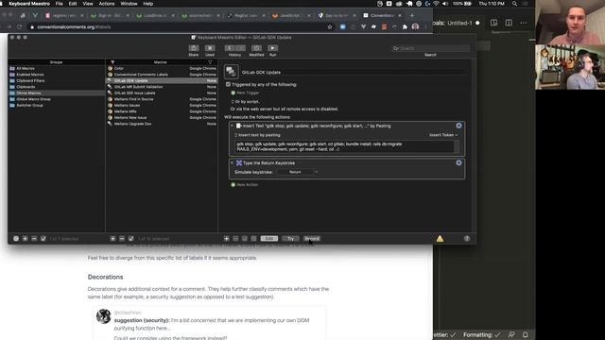The image size is (605, 340).
Task: Click the Edit button in bottom bar
Action: (268, 239)
